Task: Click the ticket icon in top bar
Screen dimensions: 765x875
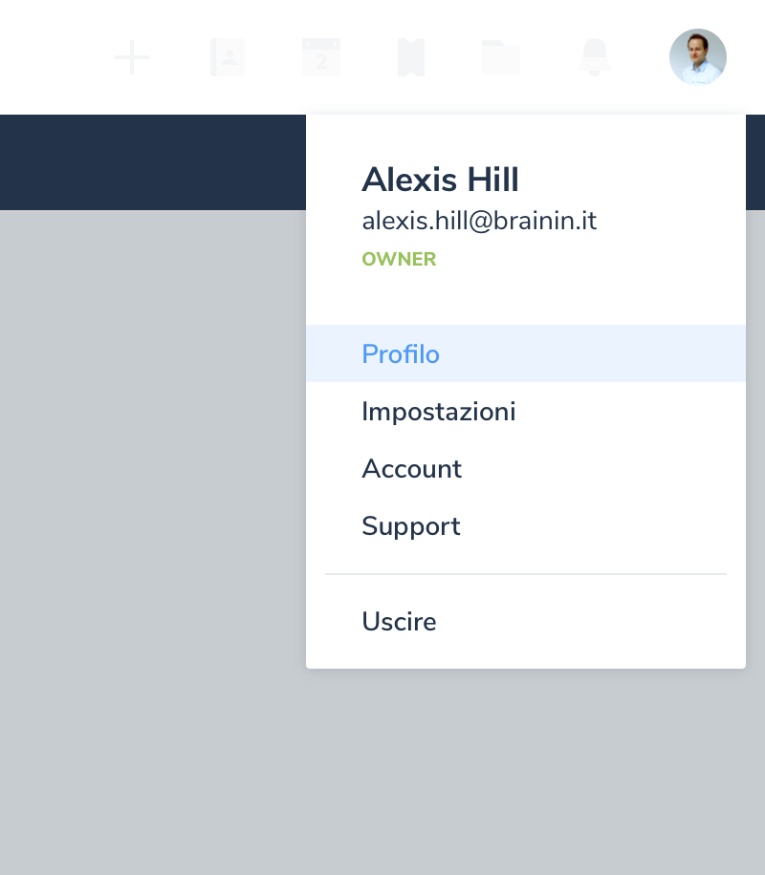Action: [411, 57]
